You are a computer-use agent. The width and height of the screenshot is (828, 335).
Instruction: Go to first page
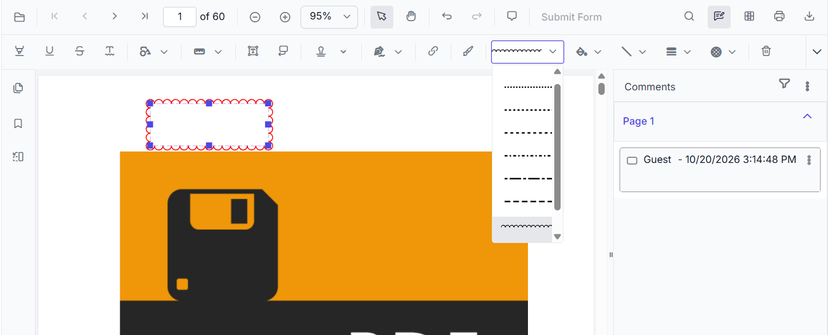(54, 17)
